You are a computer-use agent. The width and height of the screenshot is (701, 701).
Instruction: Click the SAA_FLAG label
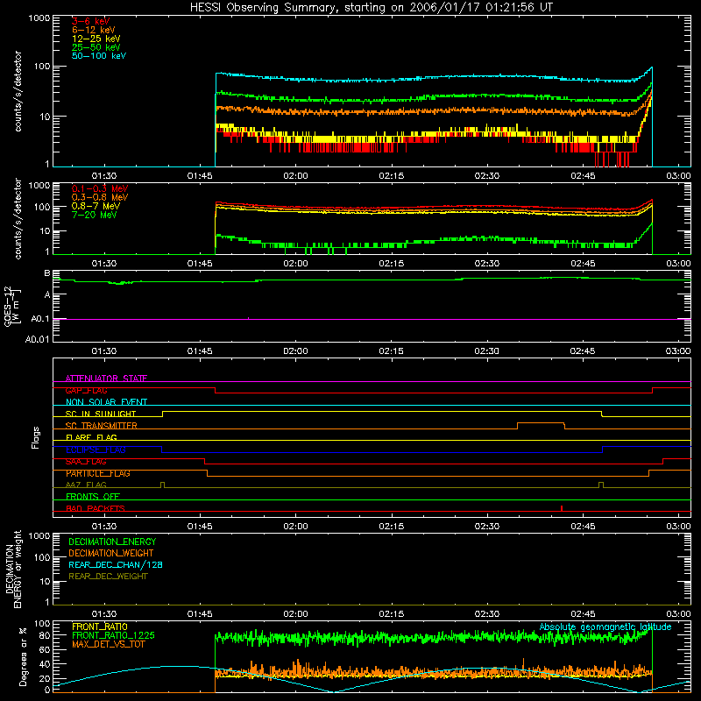tap(86, 462)
